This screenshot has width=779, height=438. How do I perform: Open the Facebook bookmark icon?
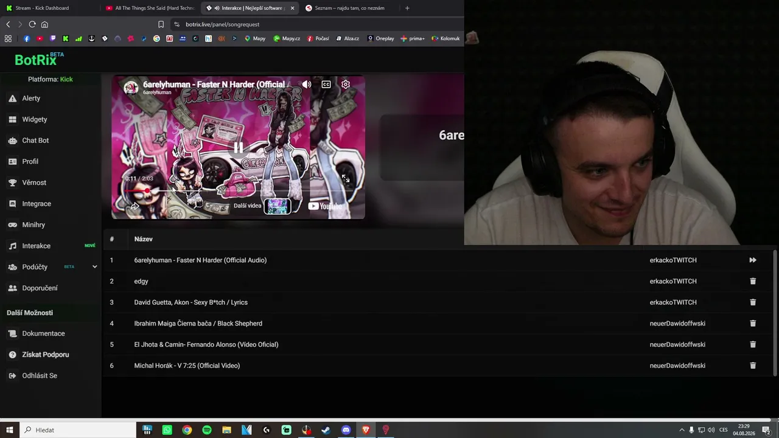click(x=27, y=38)
